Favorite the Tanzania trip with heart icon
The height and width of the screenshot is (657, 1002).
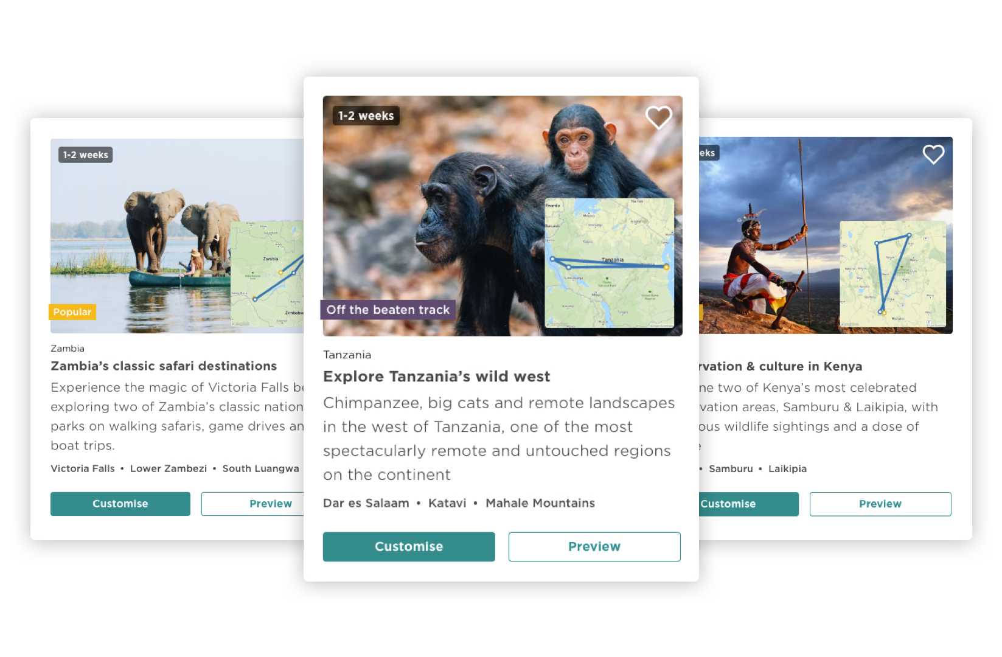tap(658, 117)
